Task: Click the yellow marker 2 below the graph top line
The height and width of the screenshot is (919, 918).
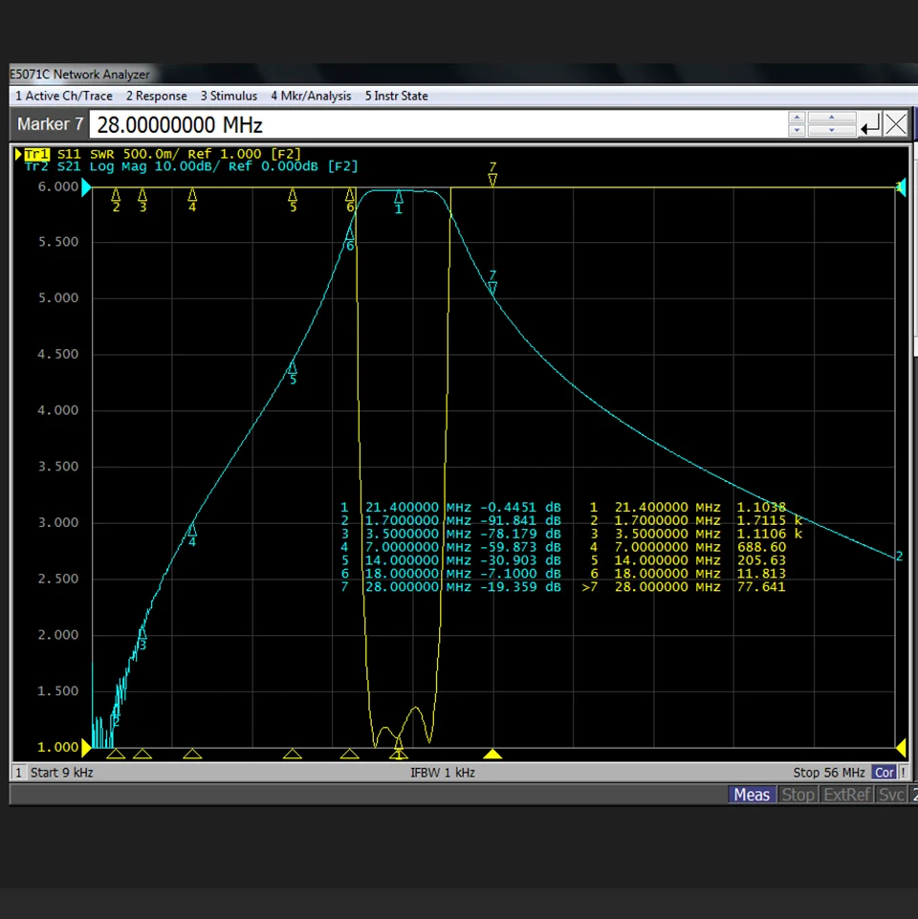Action: click(116, 201)
